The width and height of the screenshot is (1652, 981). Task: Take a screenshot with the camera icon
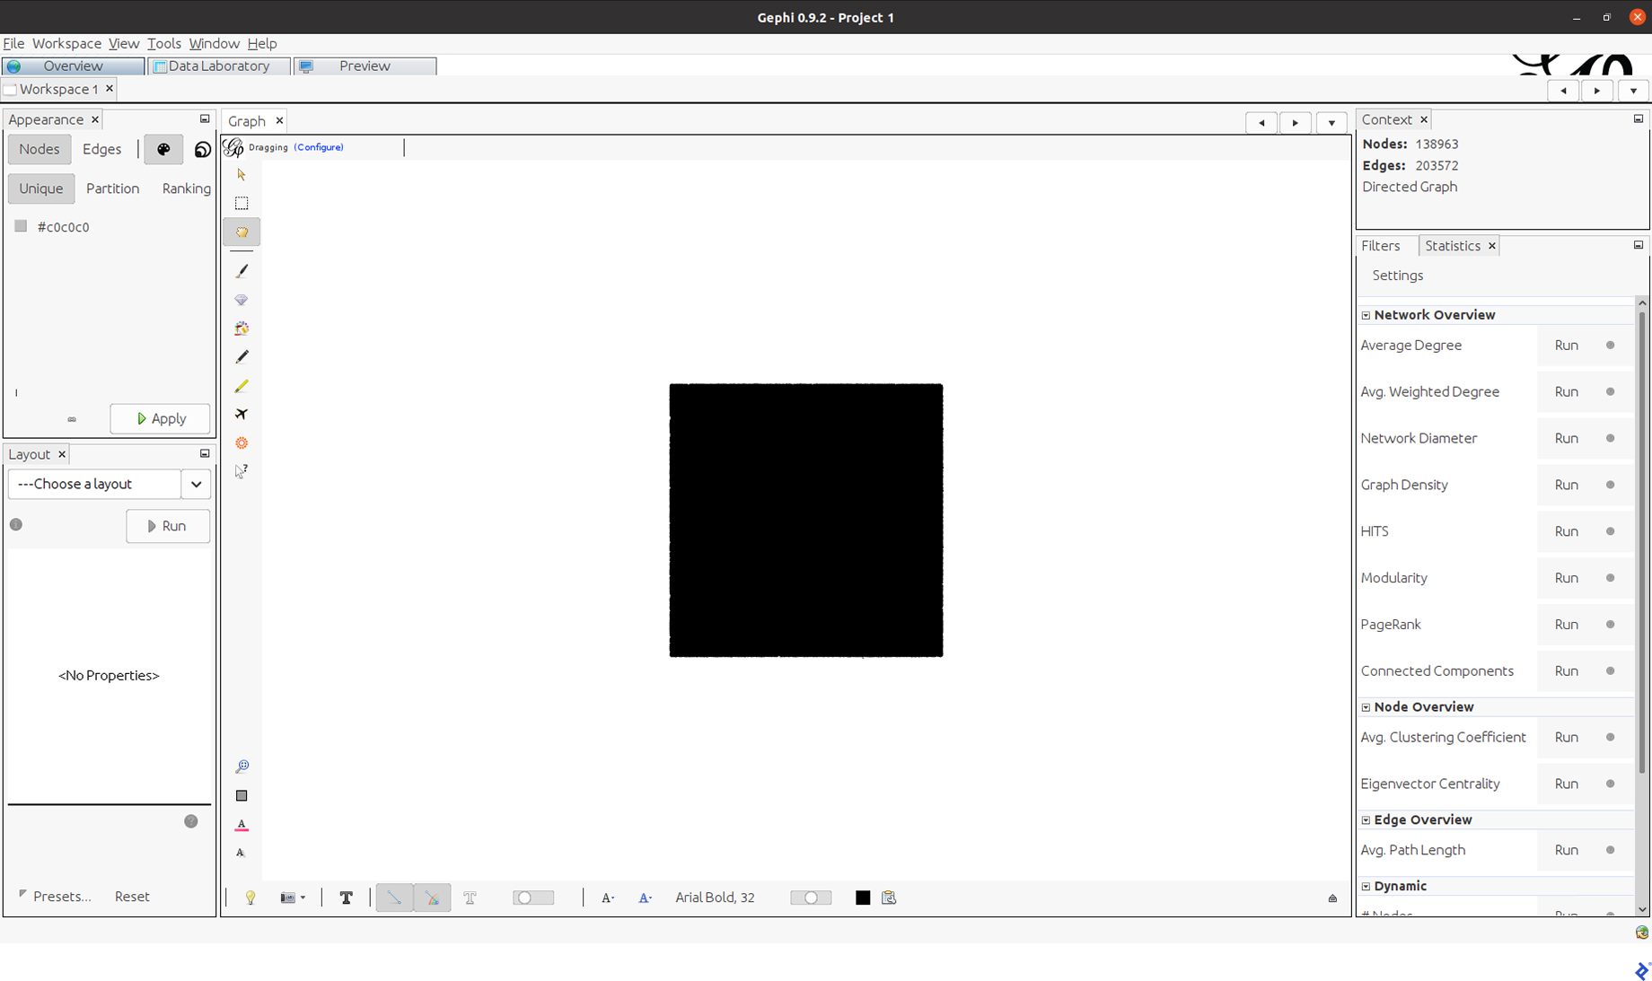coord(287,898)
